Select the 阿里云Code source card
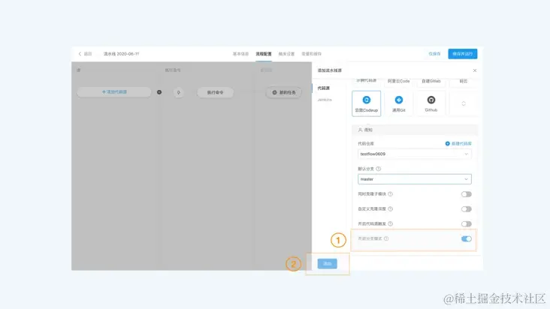This screenshot has width=550, height=309. click(399, 81)
